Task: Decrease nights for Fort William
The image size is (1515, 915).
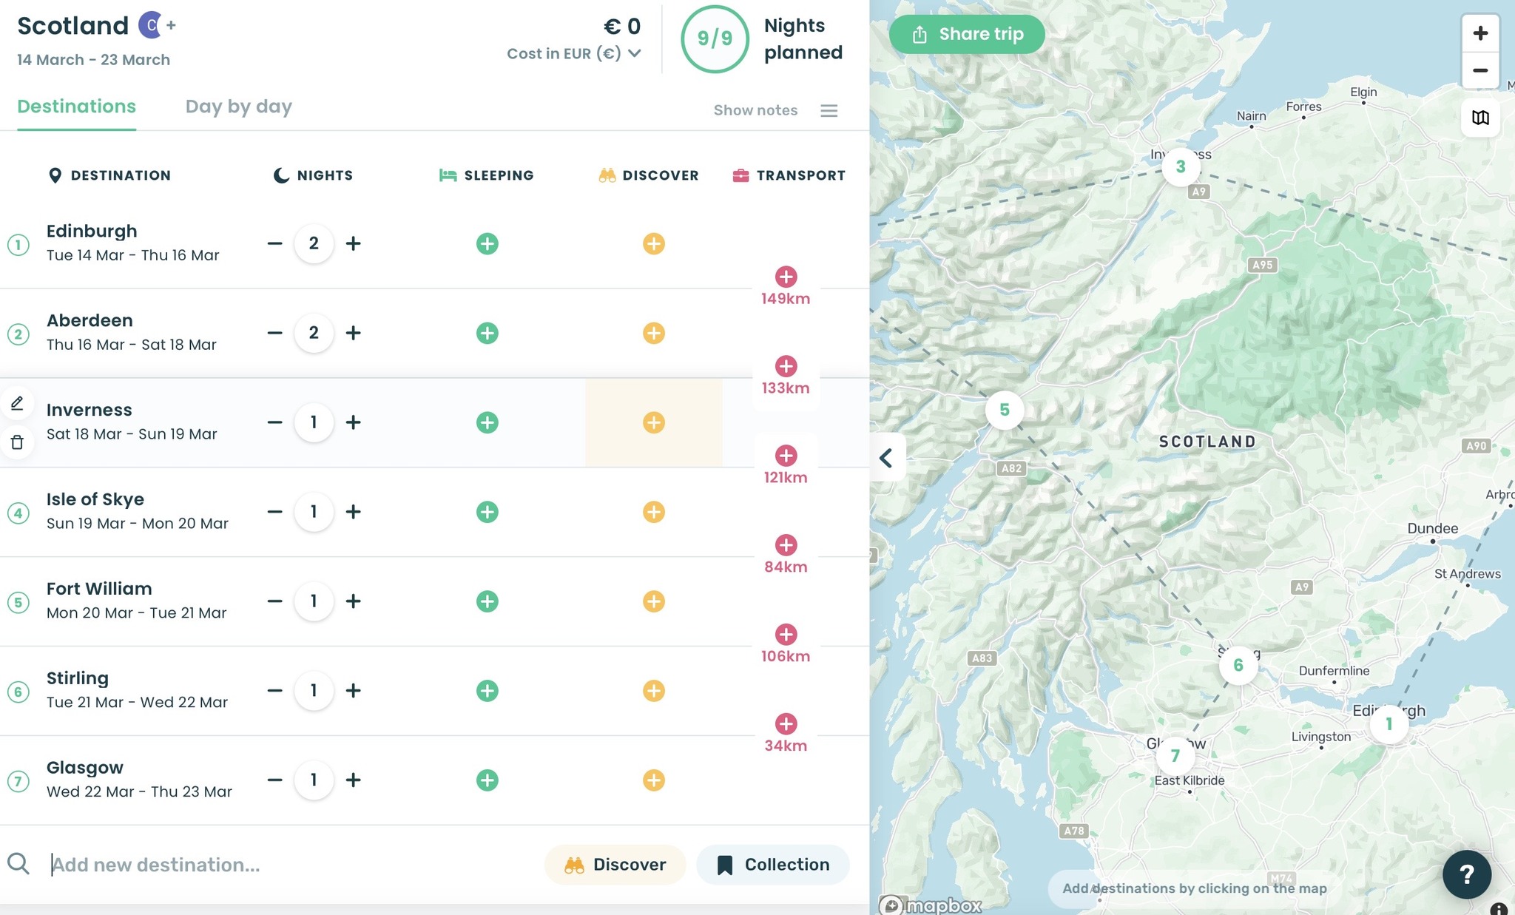Action: point(274,601)
